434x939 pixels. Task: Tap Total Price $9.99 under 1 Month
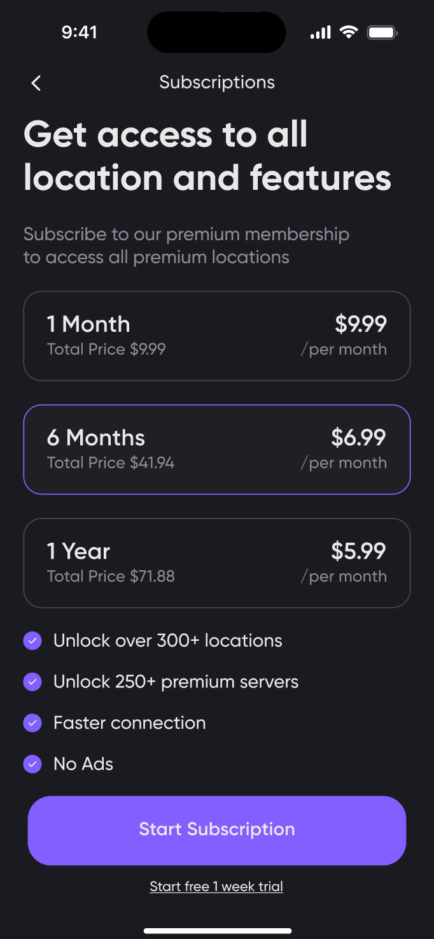[106, 349]
